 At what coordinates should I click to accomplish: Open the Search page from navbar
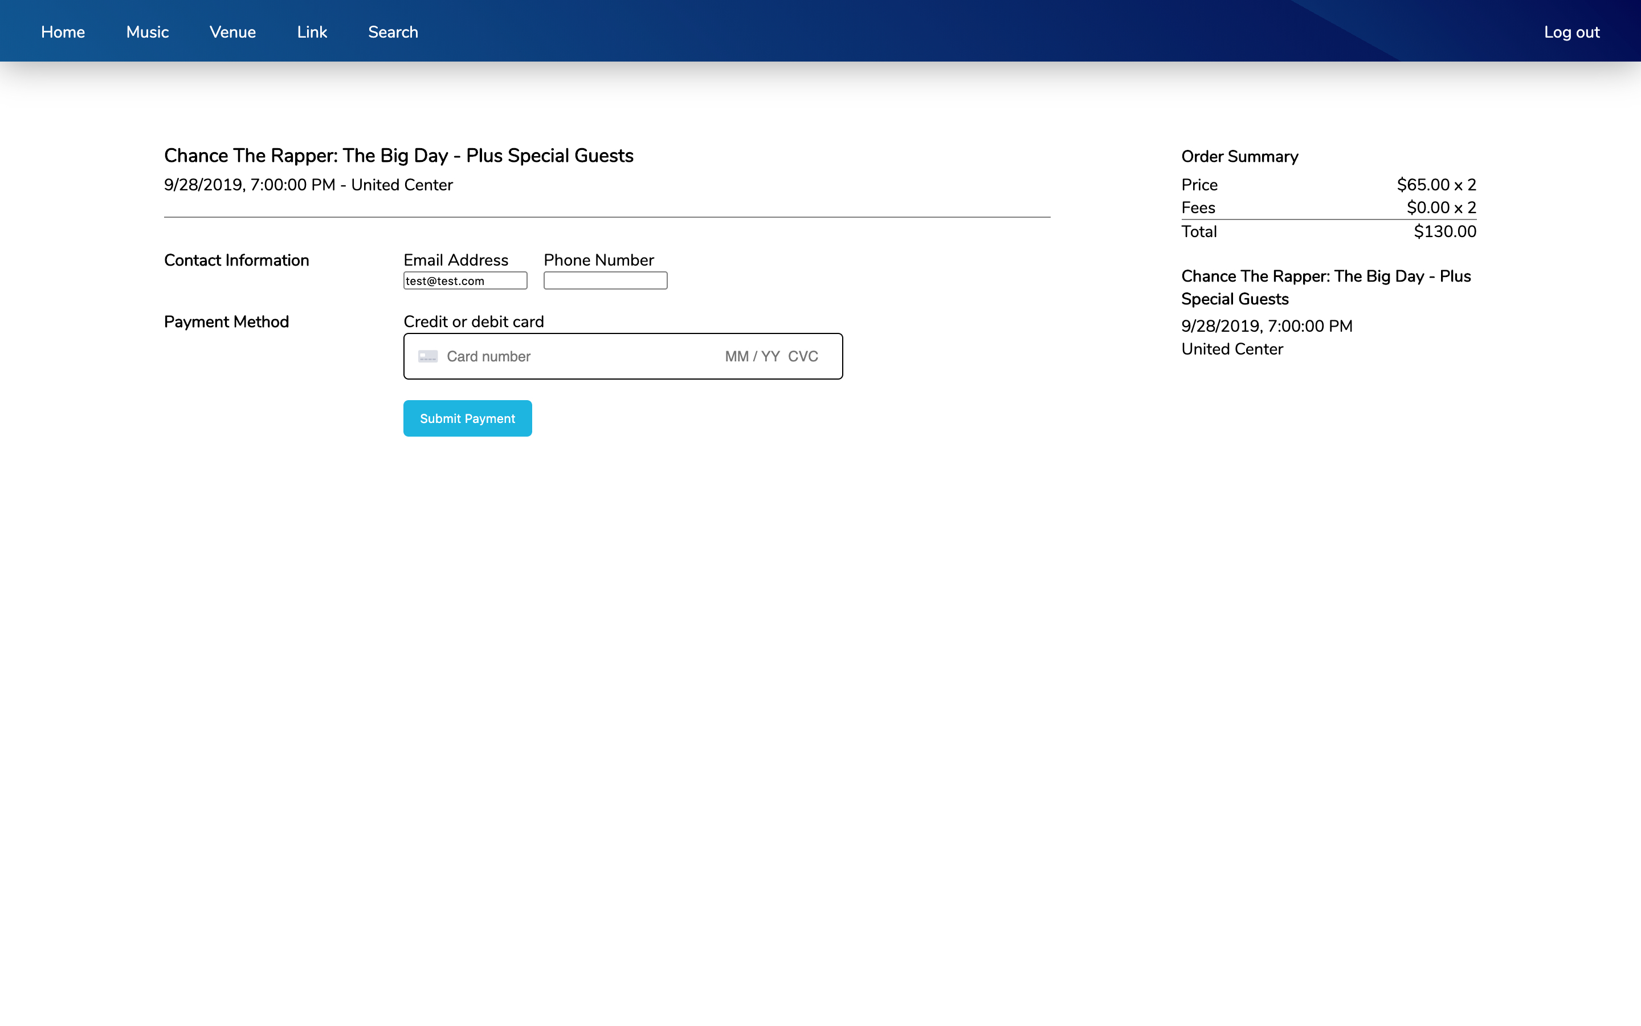[x=393, y=32]
